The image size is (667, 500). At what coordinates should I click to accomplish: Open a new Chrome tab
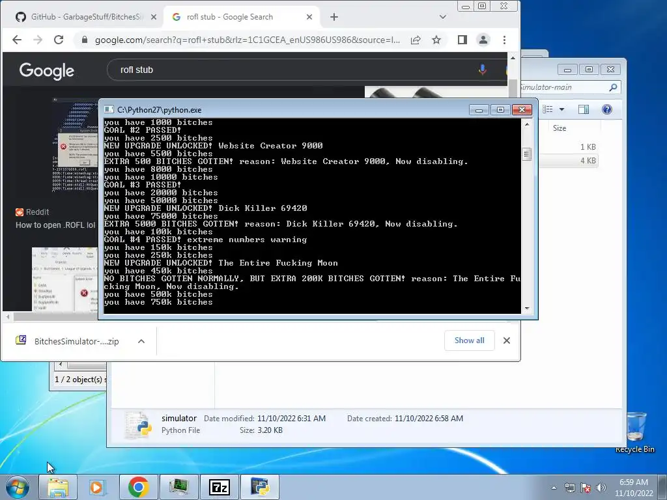(334, 17)
